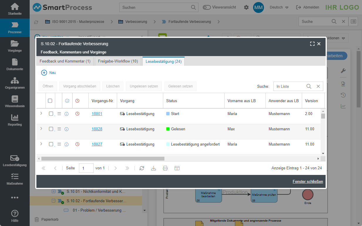Viewport: 362px width, 226px height.
Task: Click the export download icon in pager
Action: point(154,168)
